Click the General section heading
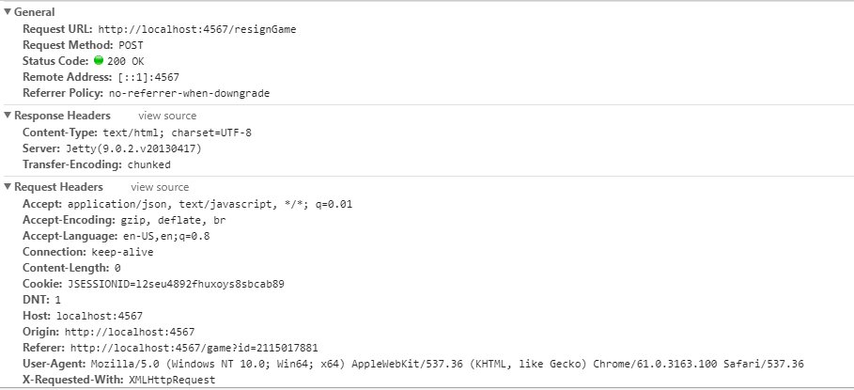854x390 pixels. click(35, 12)
